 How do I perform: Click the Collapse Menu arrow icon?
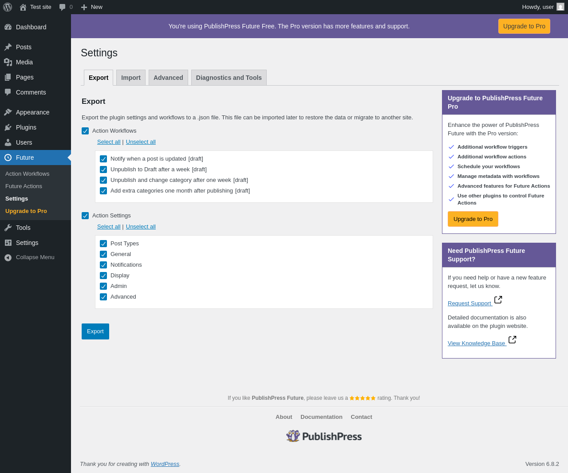pos(8,257)
